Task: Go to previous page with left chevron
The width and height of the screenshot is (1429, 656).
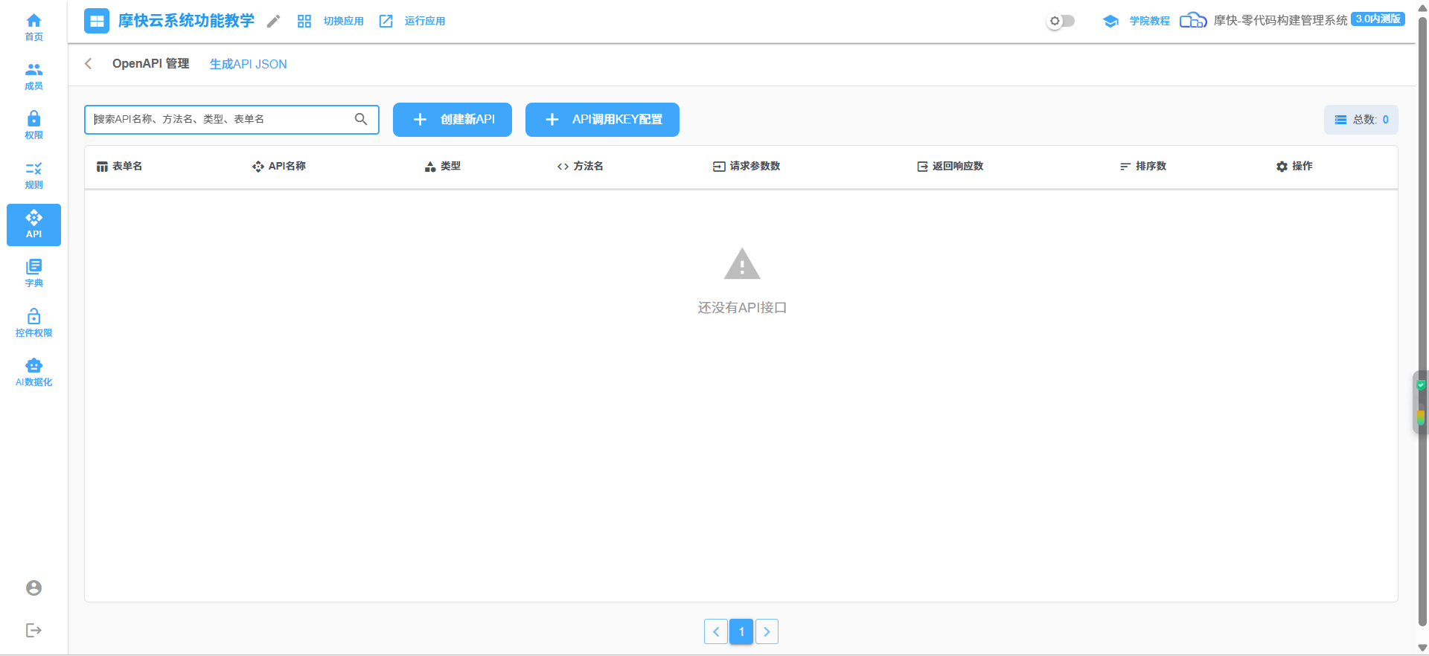Action: 716,631
